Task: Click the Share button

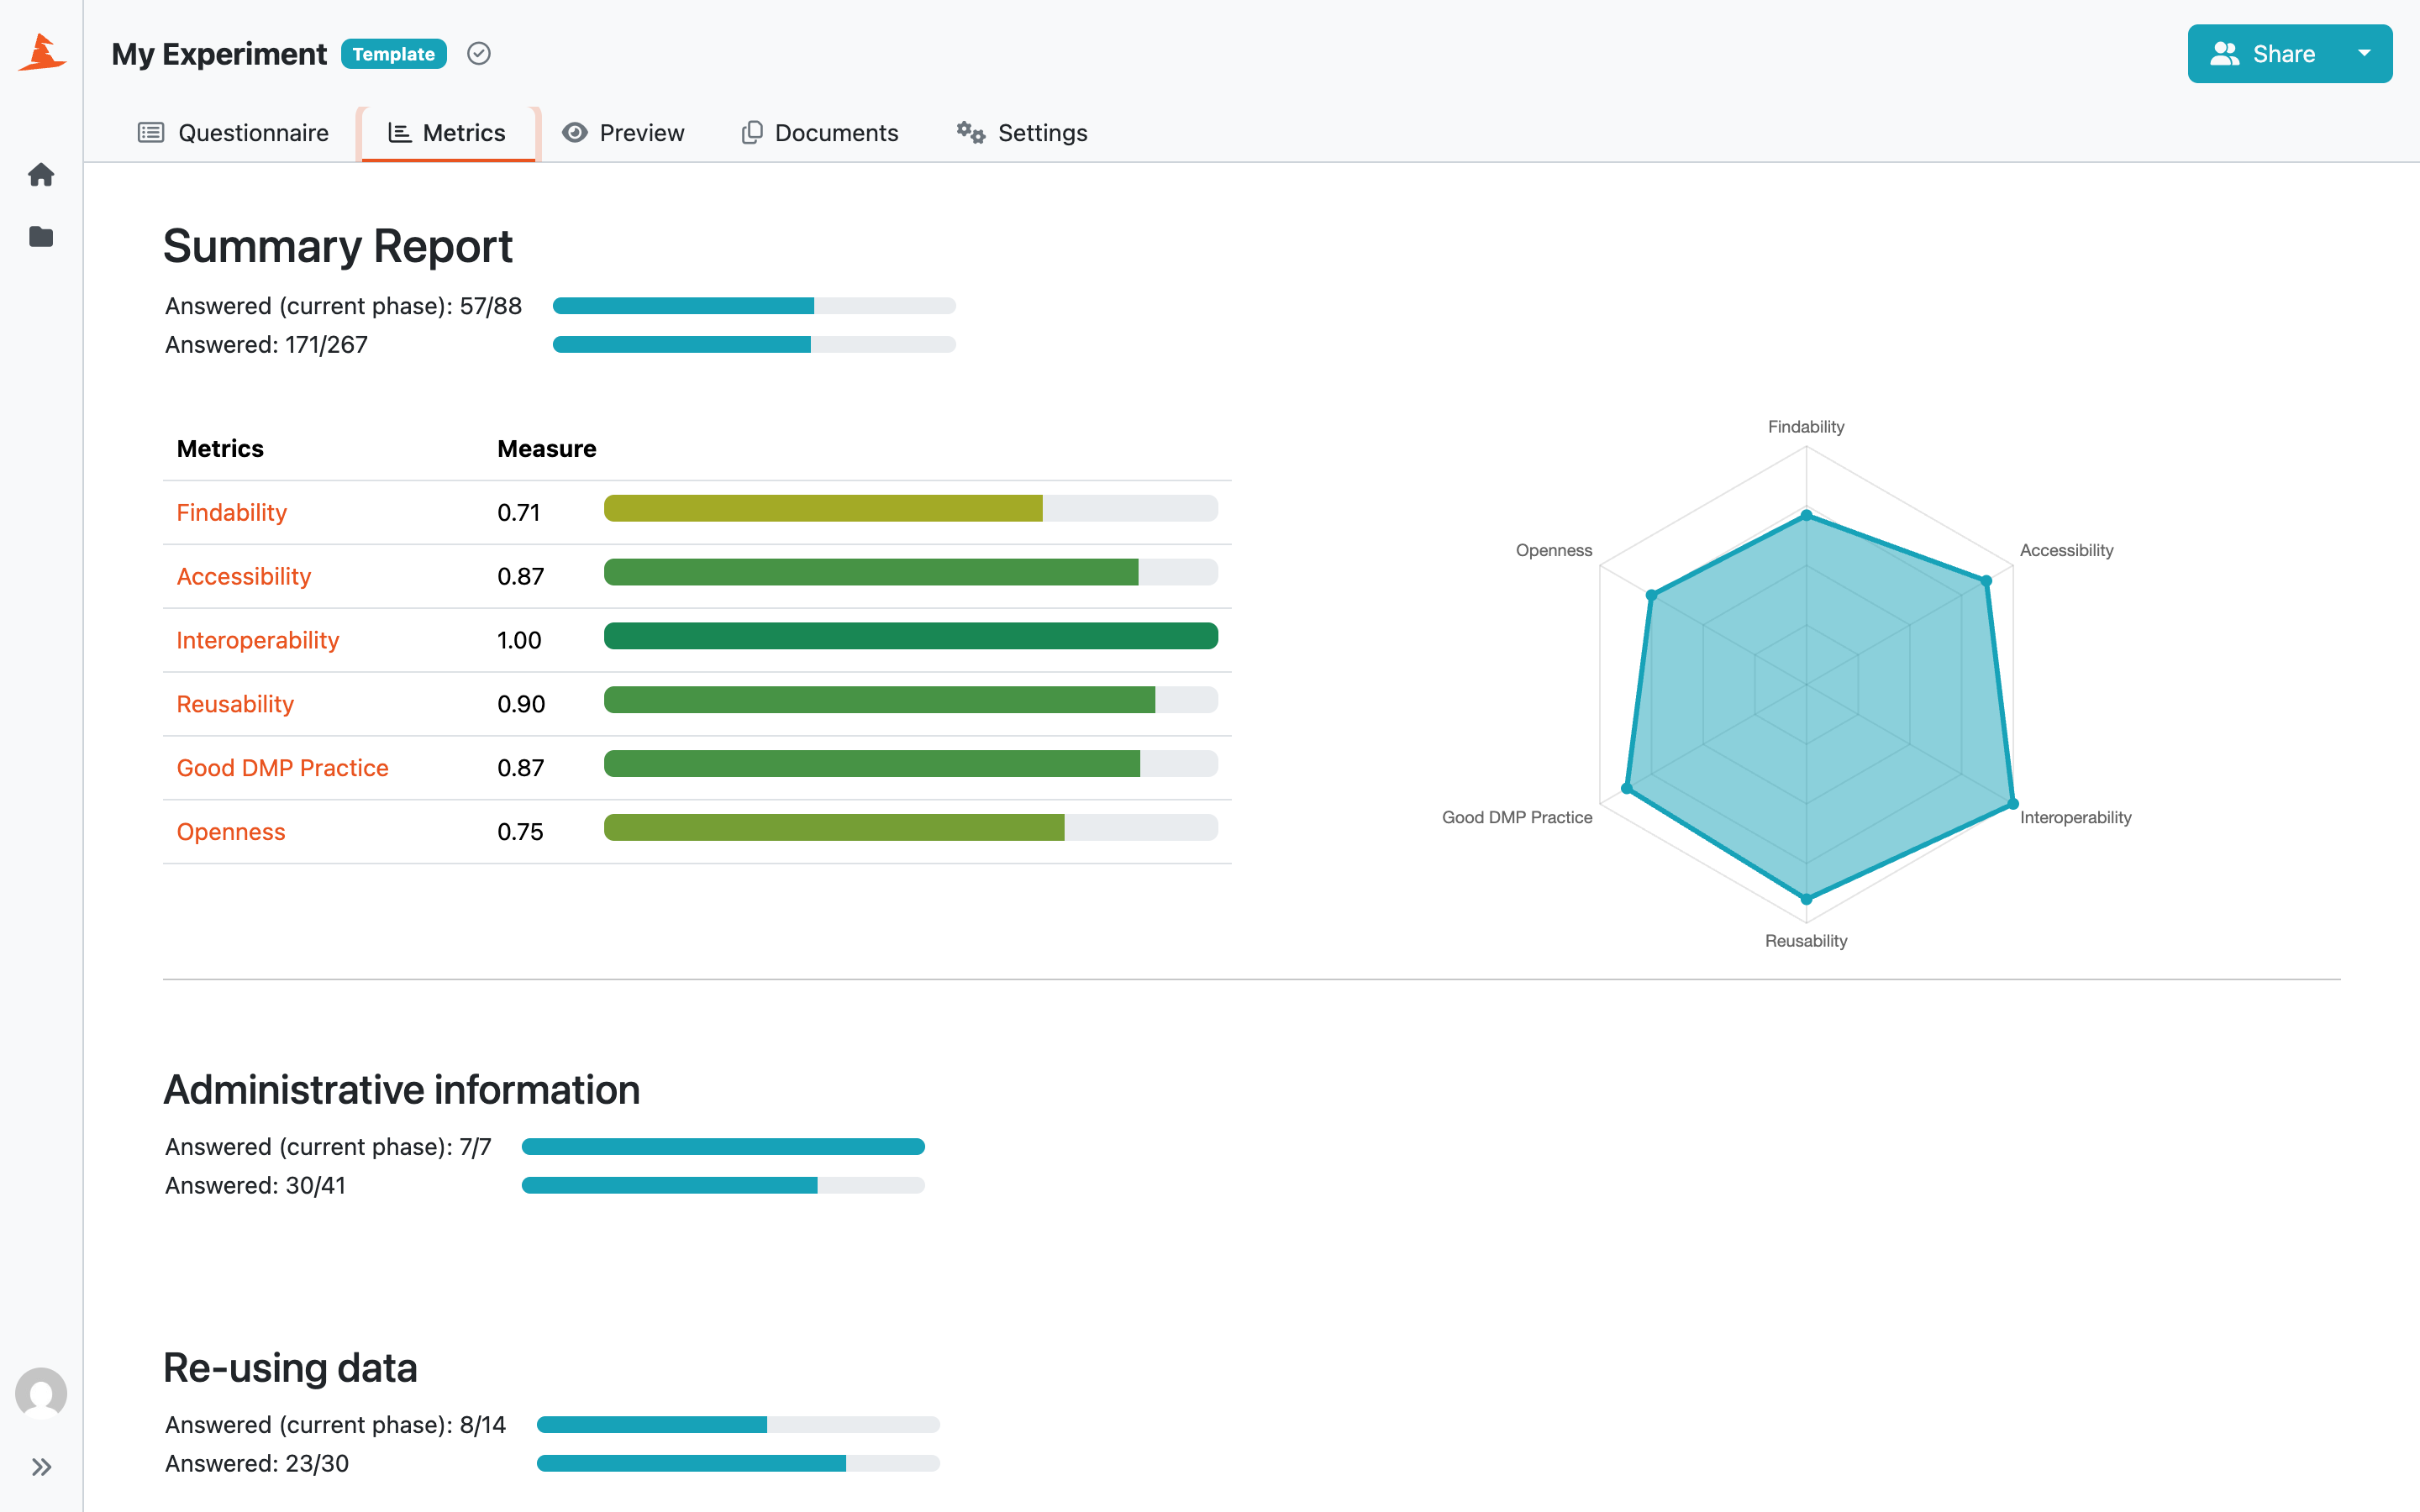Action: pyautogui.click(x=2263, y=53)
